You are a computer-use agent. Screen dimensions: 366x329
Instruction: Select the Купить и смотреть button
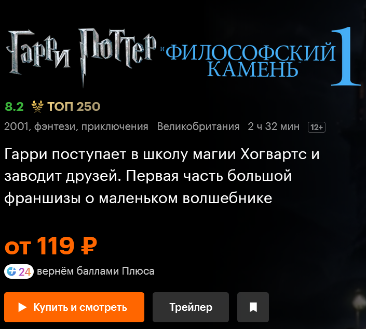[x=74, y=307]
